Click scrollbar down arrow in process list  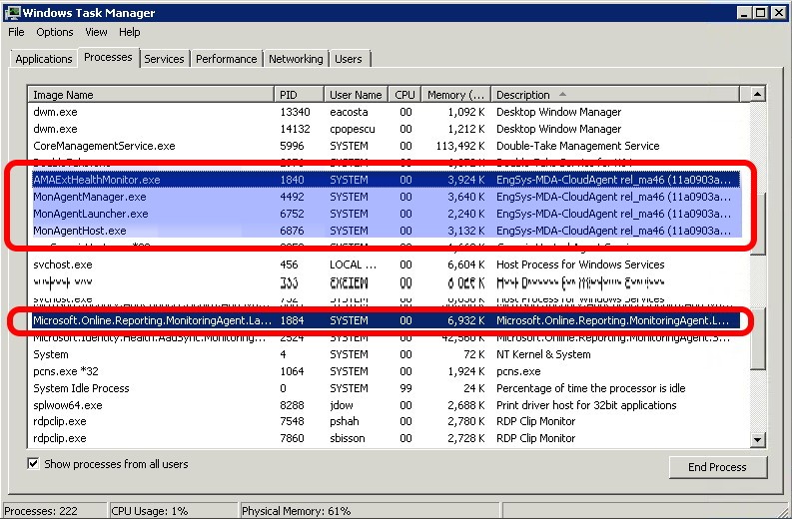[757, 439]
